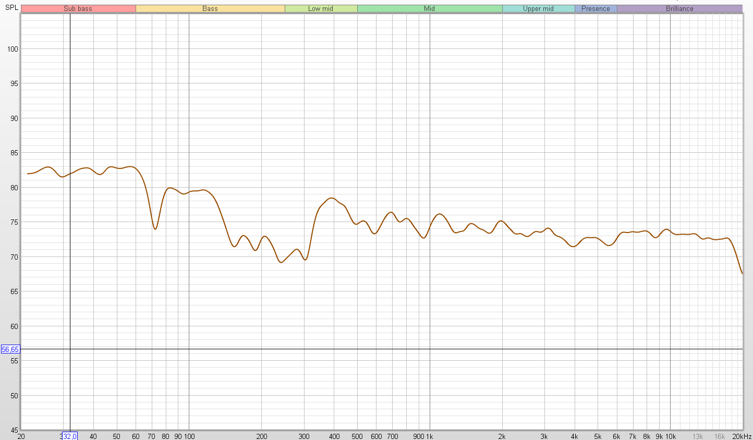753x440 pixels.
Task: Select the Presence band header
Action: click(596, 8)
